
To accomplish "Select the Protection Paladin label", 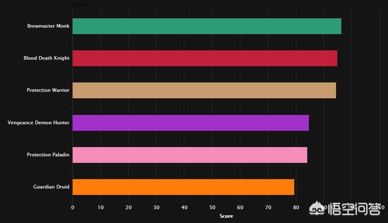I will 48,155.
